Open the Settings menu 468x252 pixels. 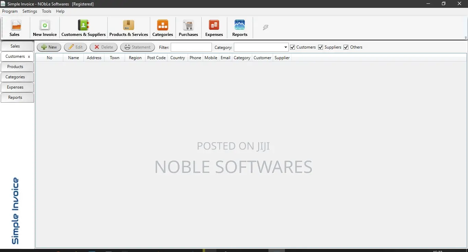click(x=30, y=11)
